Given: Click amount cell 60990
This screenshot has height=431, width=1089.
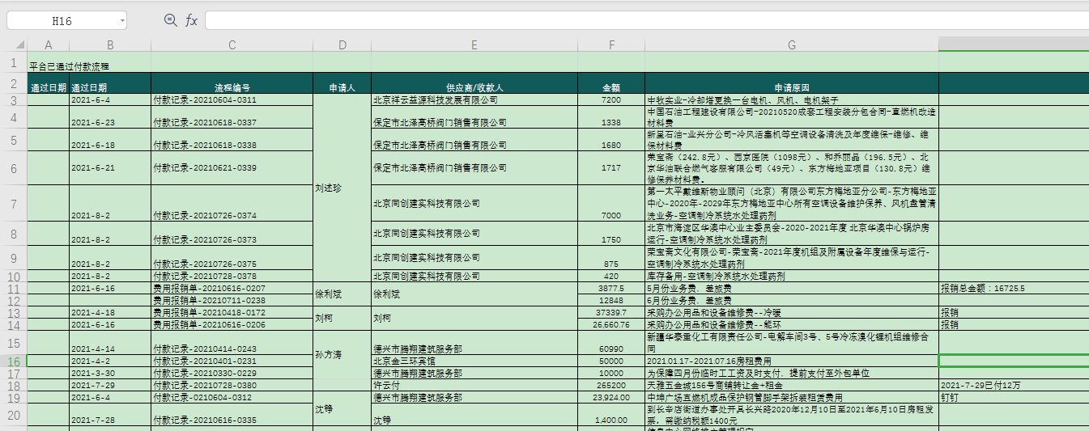Looking at the screenshot, I should click(x=611, y=343).
